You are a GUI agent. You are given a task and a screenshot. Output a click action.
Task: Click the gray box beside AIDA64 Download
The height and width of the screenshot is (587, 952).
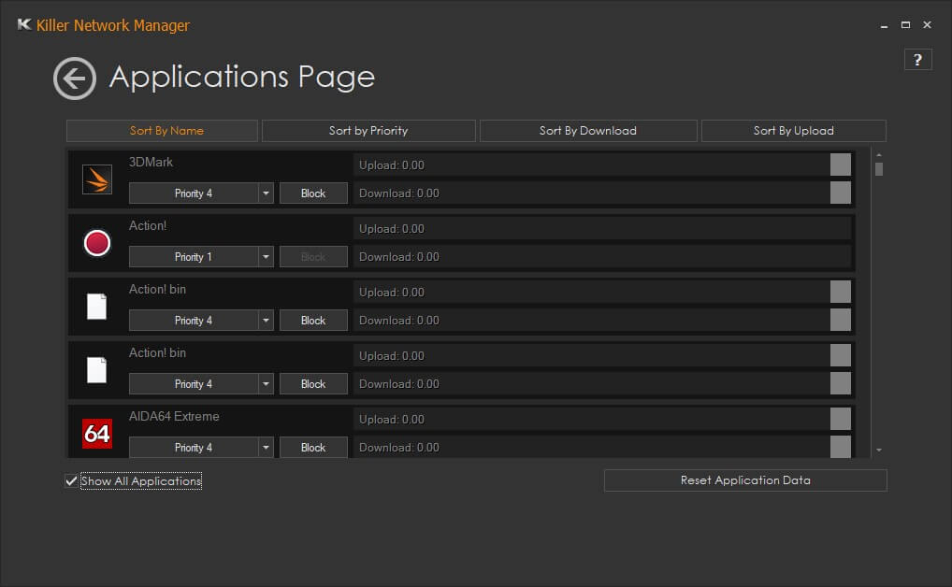pyautogui.click(x=841, y=447)
